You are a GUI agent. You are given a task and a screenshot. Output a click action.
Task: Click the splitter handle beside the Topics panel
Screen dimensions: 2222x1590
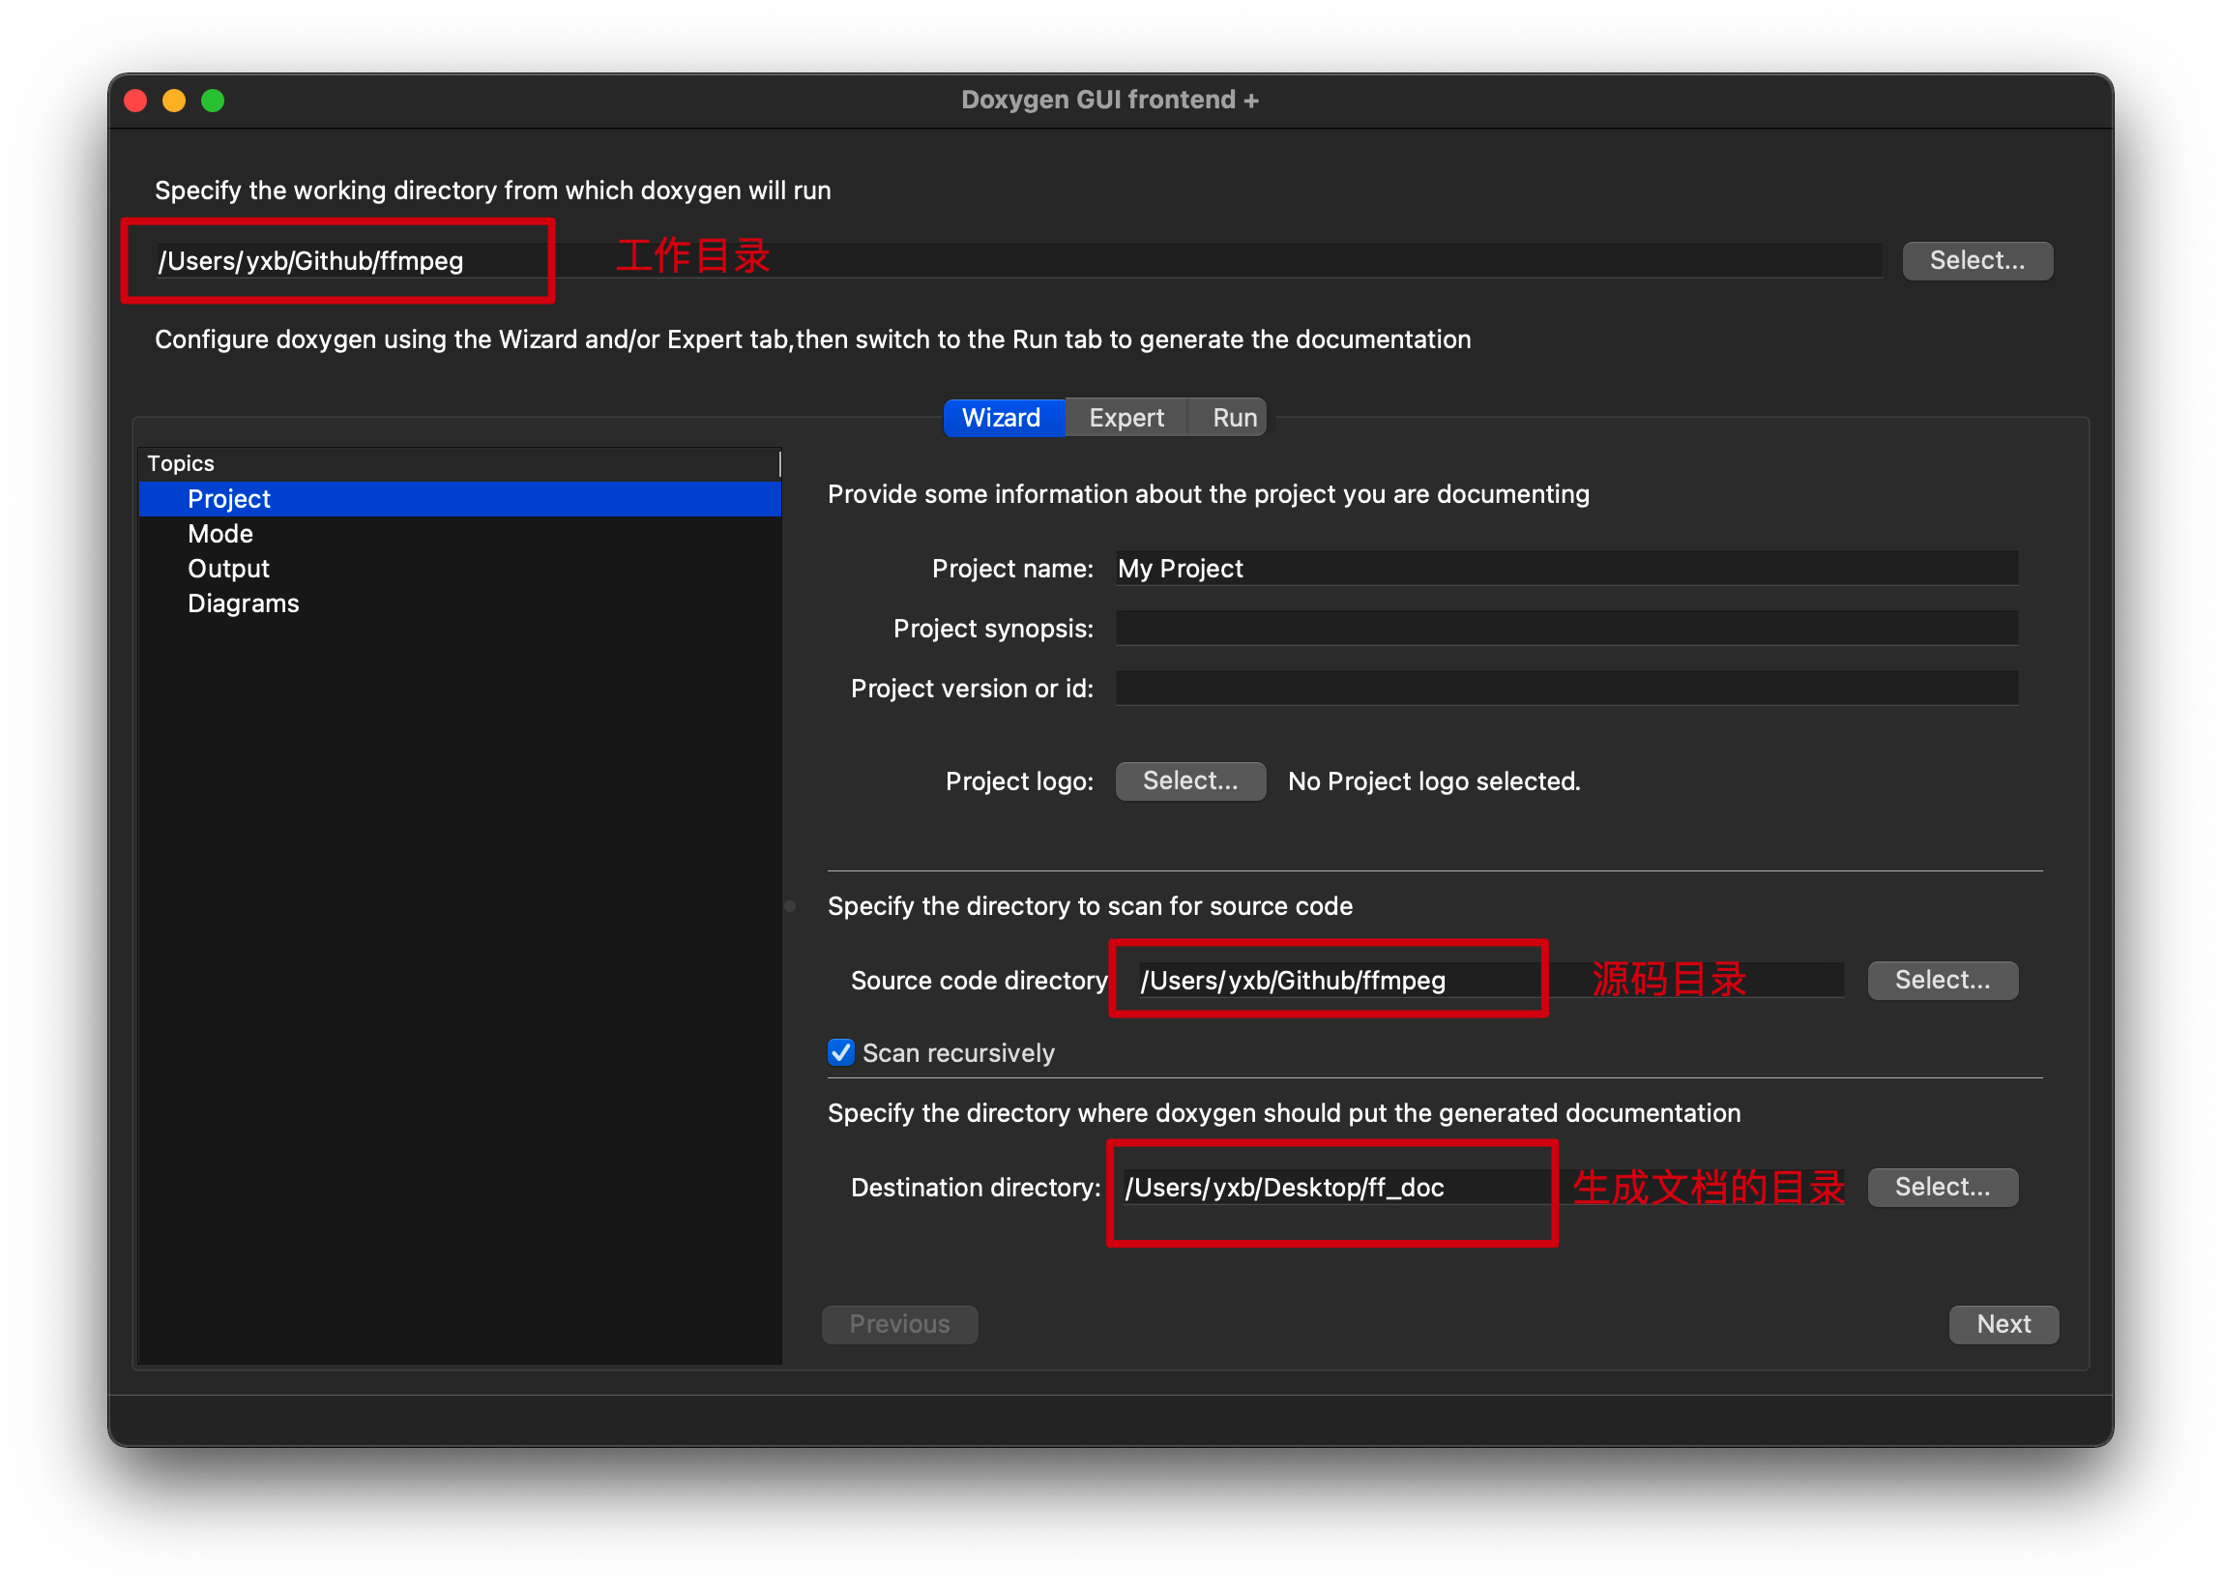[790, 905]
